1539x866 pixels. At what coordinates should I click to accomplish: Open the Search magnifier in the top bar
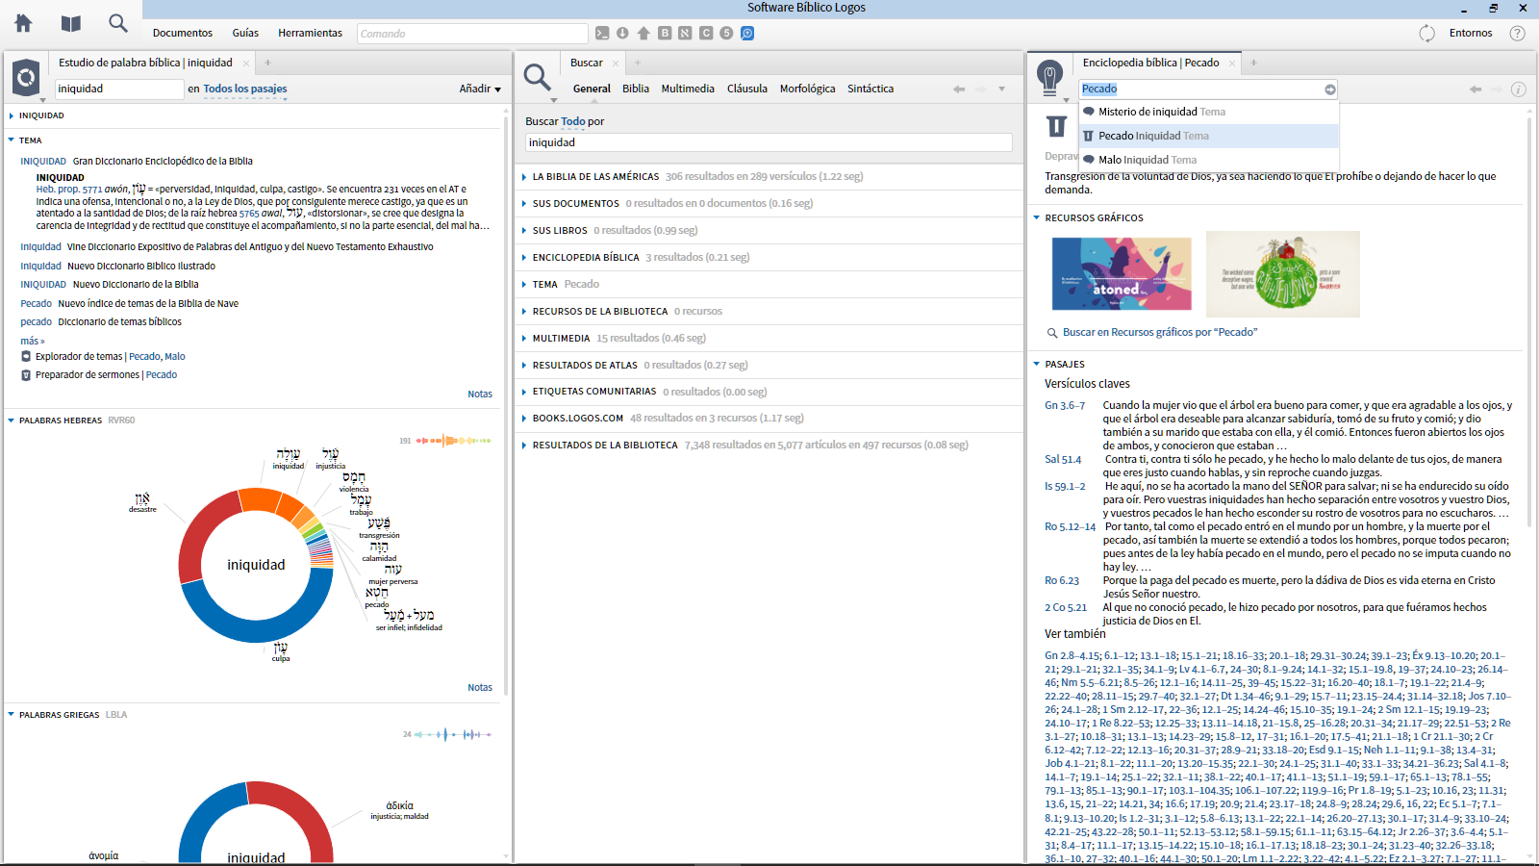coord(118,23)
